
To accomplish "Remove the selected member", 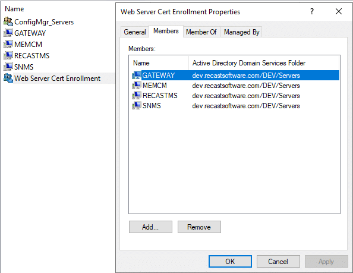I will [x=199, y=227].
